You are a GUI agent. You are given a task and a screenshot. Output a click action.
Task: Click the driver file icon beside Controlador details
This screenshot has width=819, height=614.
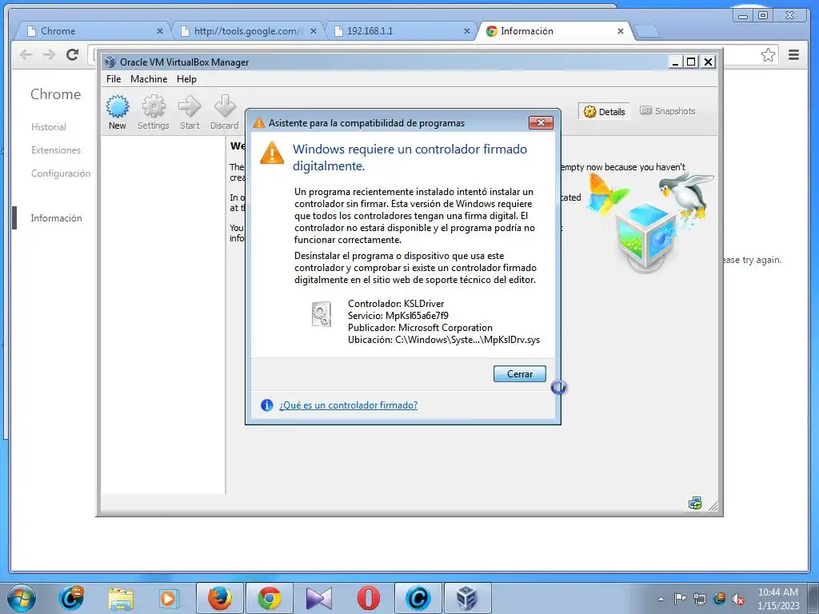pos(322,314)
